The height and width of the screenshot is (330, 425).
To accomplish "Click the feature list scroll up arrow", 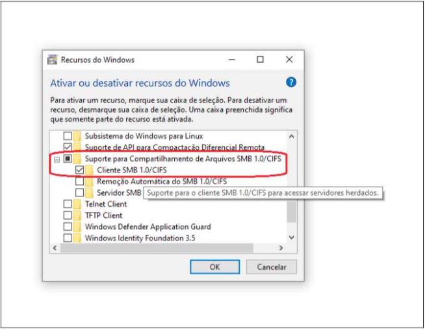I will click(x=291, y=136).
